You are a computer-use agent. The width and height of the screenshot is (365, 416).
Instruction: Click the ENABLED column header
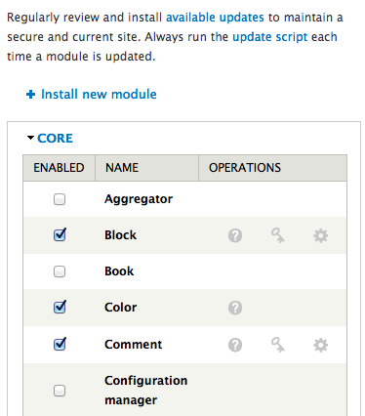click(x=59, y=168)
